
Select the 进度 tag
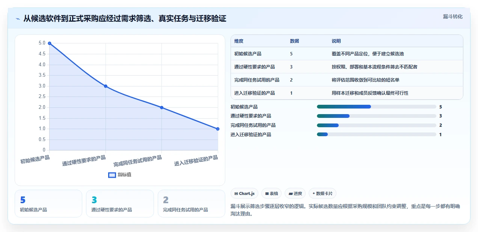coord(295,193)
